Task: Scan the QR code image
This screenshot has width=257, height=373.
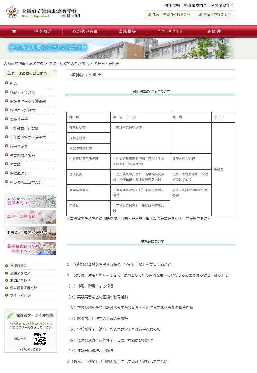Action: click(40, 339)
